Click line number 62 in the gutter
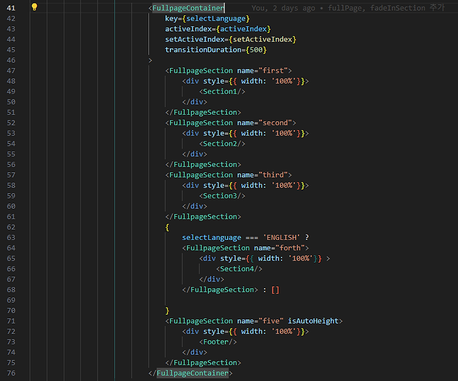This screenshot has width=458, height=381. click(x=11, y=227)
